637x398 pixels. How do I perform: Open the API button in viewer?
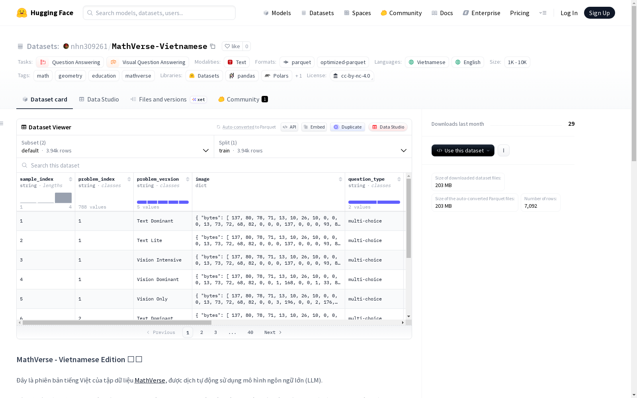[x=289, y=127]
